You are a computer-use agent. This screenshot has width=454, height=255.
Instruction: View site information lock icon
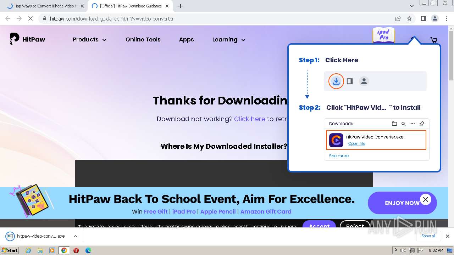pos(44,18)
